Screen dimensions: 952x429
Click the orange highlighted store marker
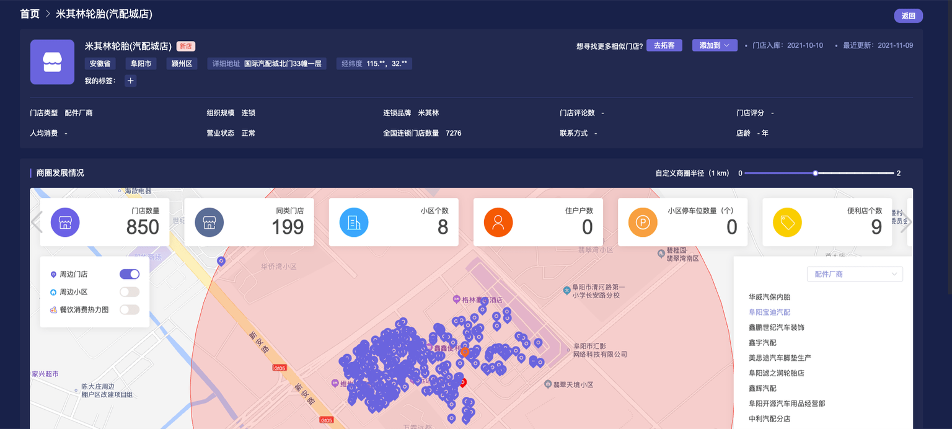(x=465, y=352)
